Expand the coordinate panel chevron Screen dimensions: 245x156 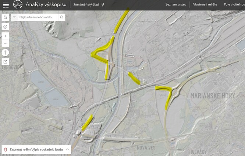coord(67,149)
